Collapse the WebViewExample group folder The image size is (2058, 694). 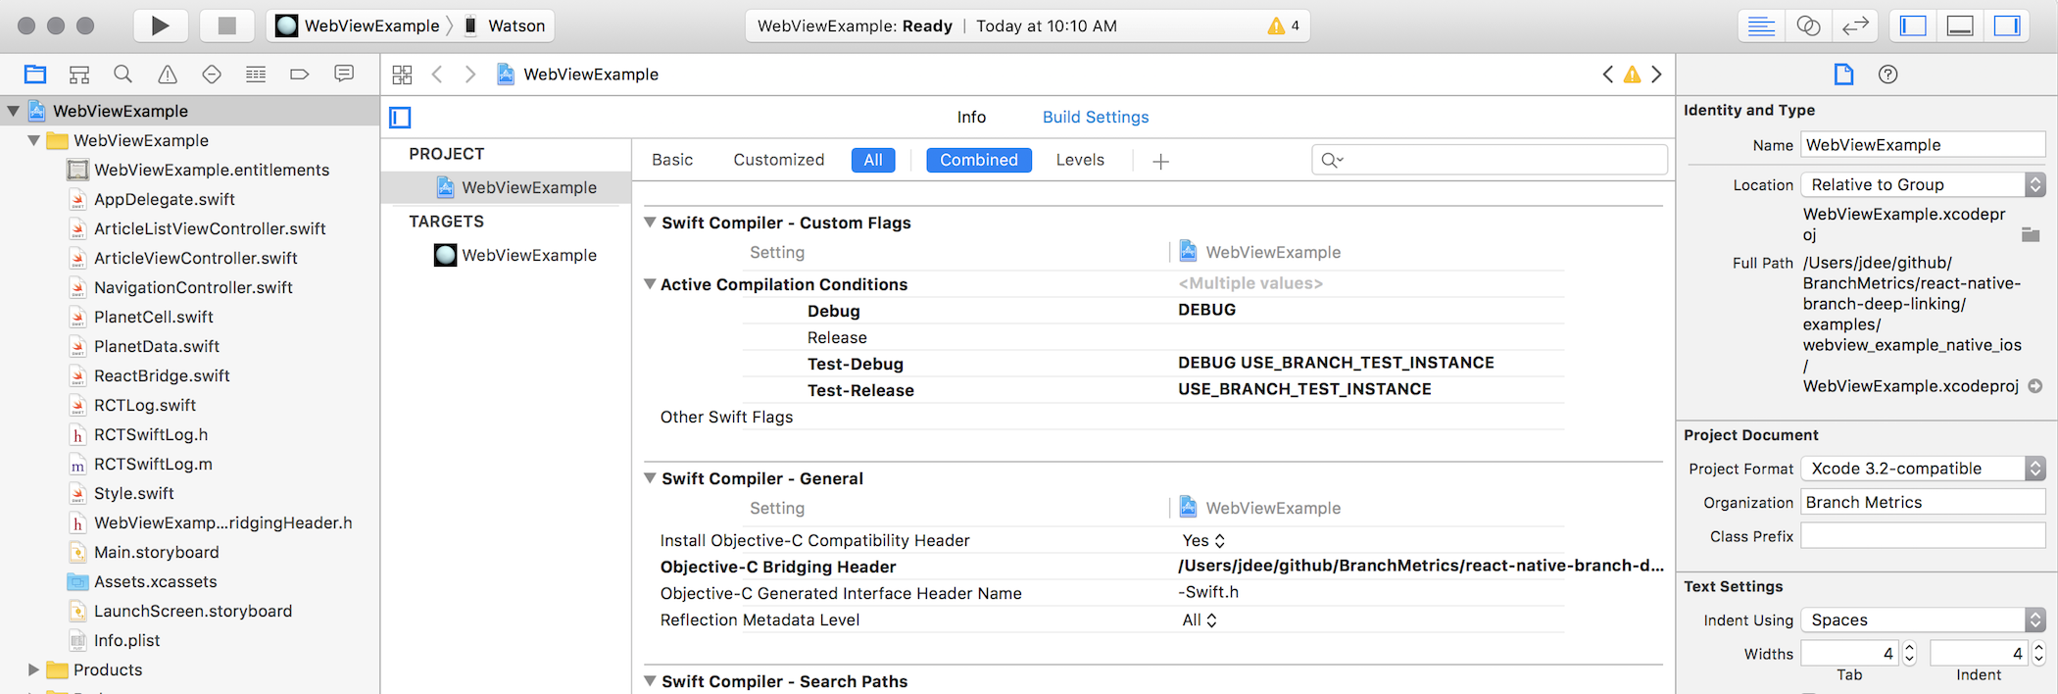click(x=34, y=140)
